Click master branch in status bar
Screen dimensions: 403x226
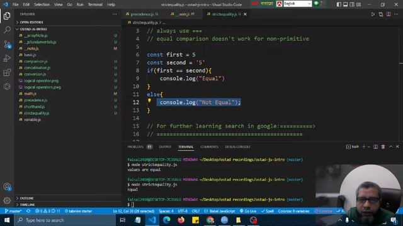(13, 211)
